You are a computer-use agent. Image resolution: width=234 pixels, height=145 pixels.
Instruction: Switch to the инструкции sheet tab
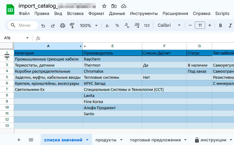(213, 140)
